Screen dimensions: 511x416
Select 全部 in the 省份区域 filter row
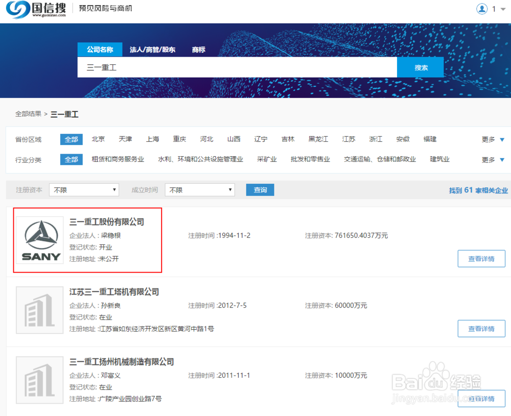pyautogui.click(x=71, y=139)
